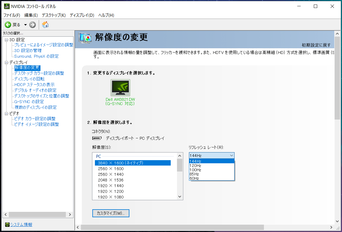This screenshot has width=342, height=232.
Task: Click the 解像度の変更 header display icon
Action: (x=85, y=38)
